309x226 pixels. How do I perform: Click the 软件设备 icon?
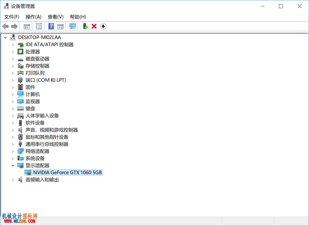click(20, 123)
